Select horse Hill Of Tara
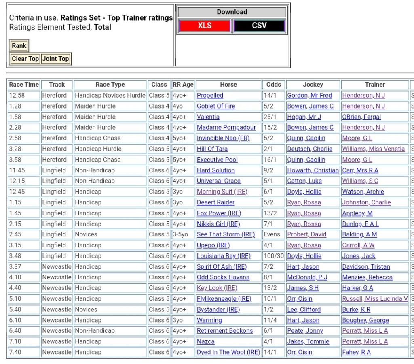414x364 pixels. tap(212, 149)
